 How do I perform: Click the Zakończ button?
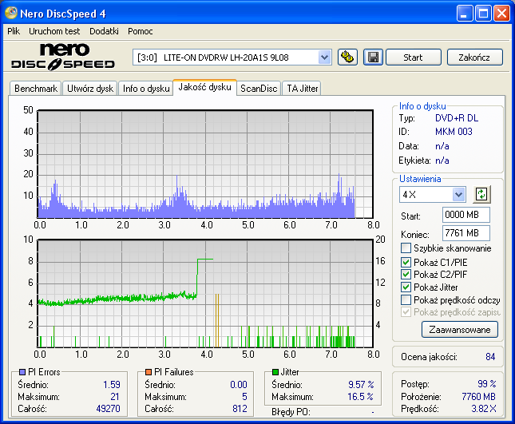[474, 57]
